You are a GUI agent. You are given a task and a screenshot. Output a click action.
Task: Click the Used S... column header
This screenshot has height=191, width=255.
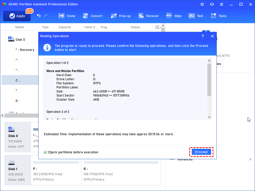(91, 27)
